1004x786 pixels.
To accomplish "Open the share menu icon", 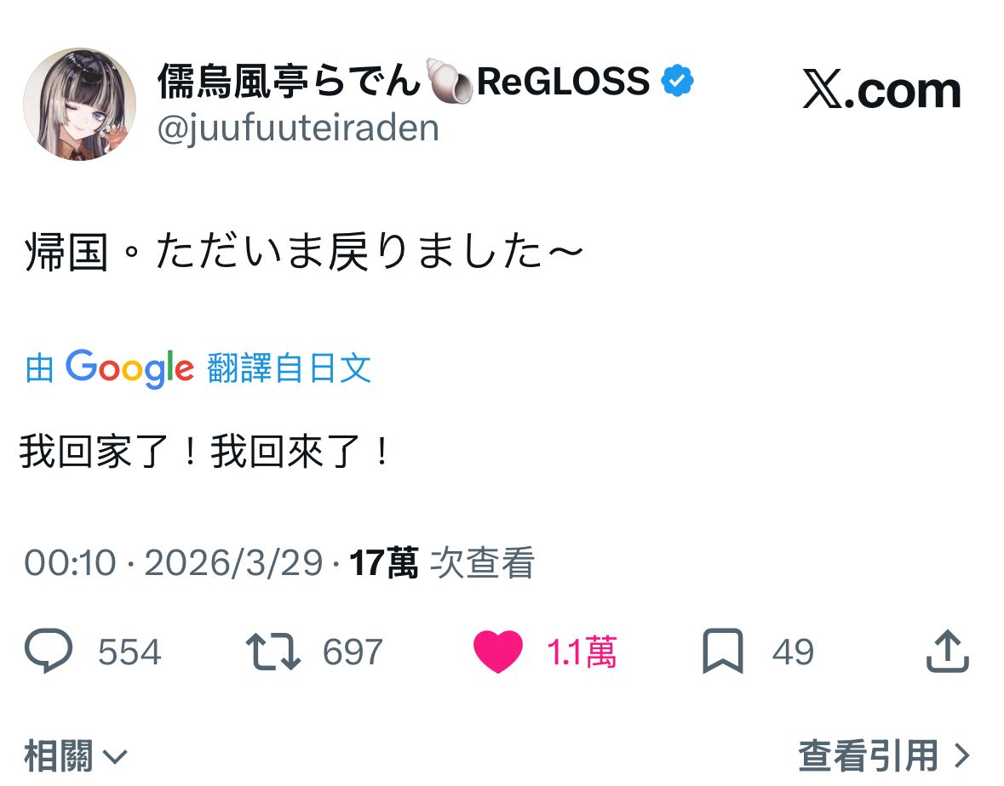I will coord(947,652).
